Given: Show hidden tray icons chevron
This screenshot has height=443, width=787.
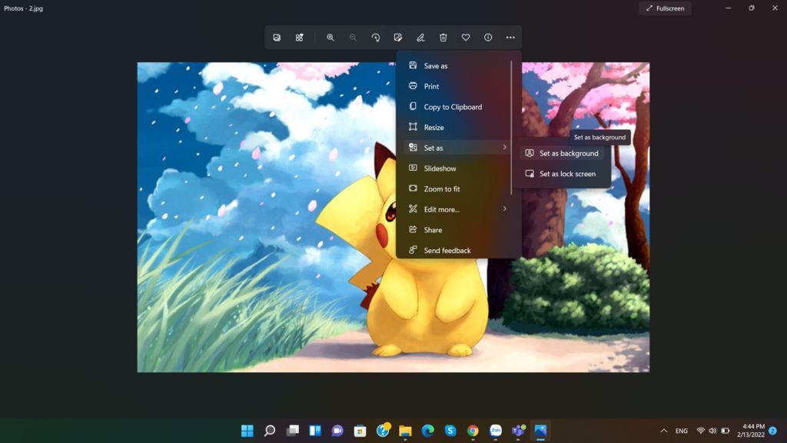Looking at the screenshot, I should pos(663,431).
